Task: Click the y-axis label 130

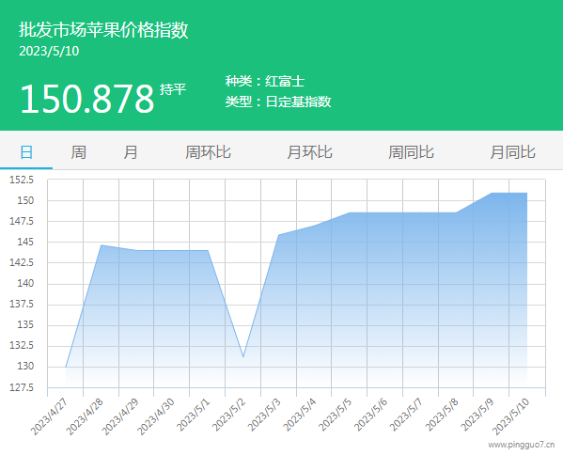Action: tap(25, 367)
